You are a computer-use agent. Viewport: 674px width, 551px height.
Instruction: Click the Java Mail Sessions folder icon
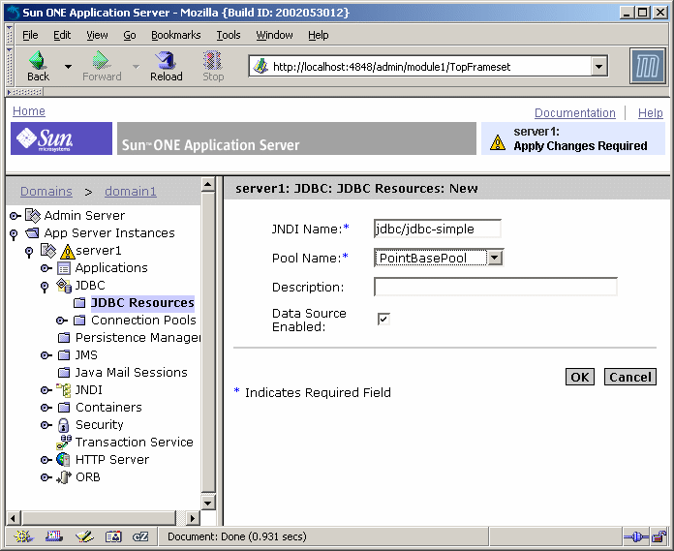click(x=64, y=373)
